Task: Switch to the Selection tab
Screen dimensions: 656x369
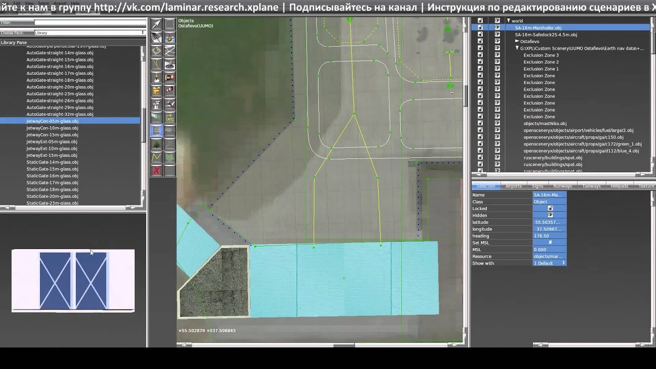Action: (485, 186)
